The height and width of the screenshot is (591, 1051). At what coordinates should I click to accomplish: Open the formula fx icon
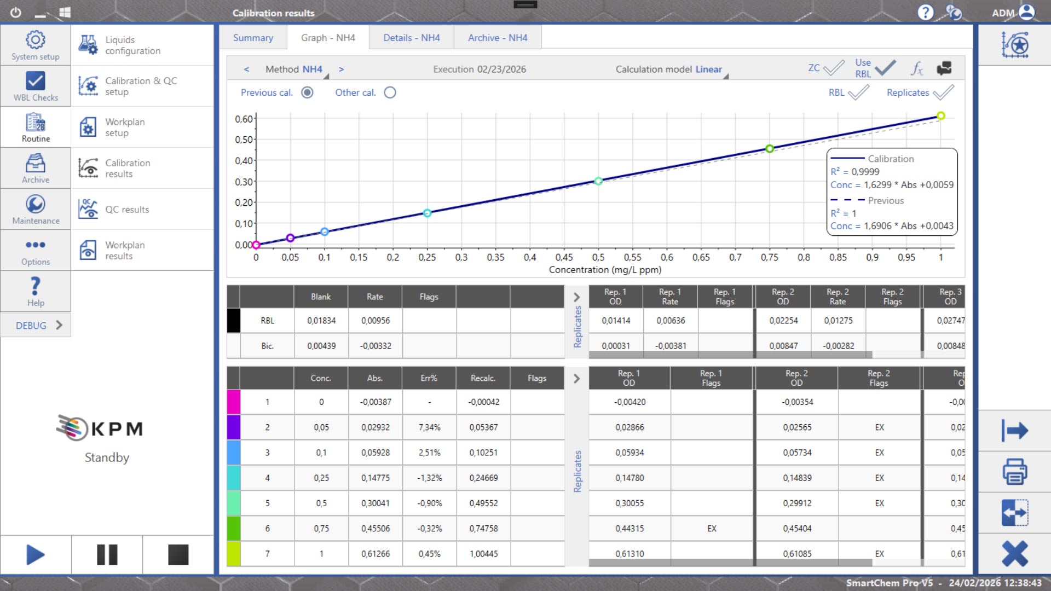coord(917,68)
